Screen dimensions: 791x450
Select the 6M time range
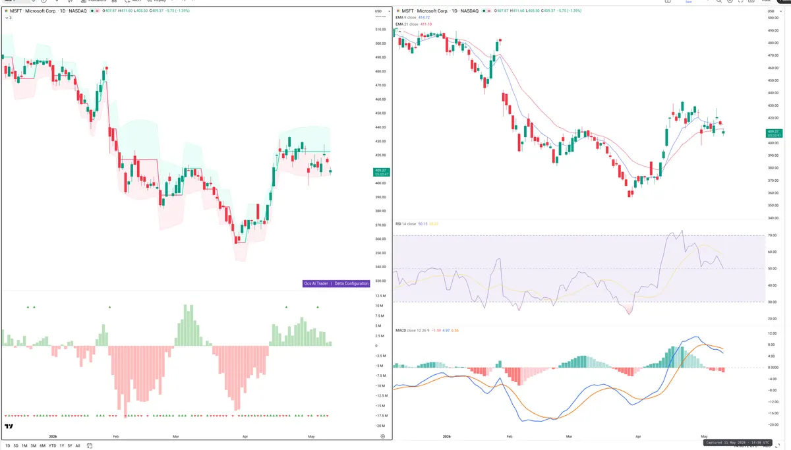coord(43,445)
